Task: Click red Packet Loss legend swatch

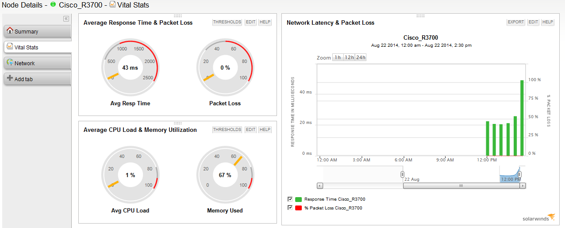Action: 298,208
